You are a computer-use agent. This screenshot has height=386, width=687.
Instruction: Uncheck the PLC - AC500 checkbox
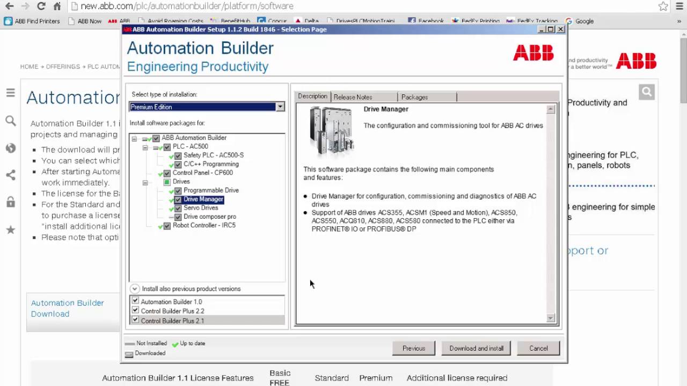click(167, 146)
